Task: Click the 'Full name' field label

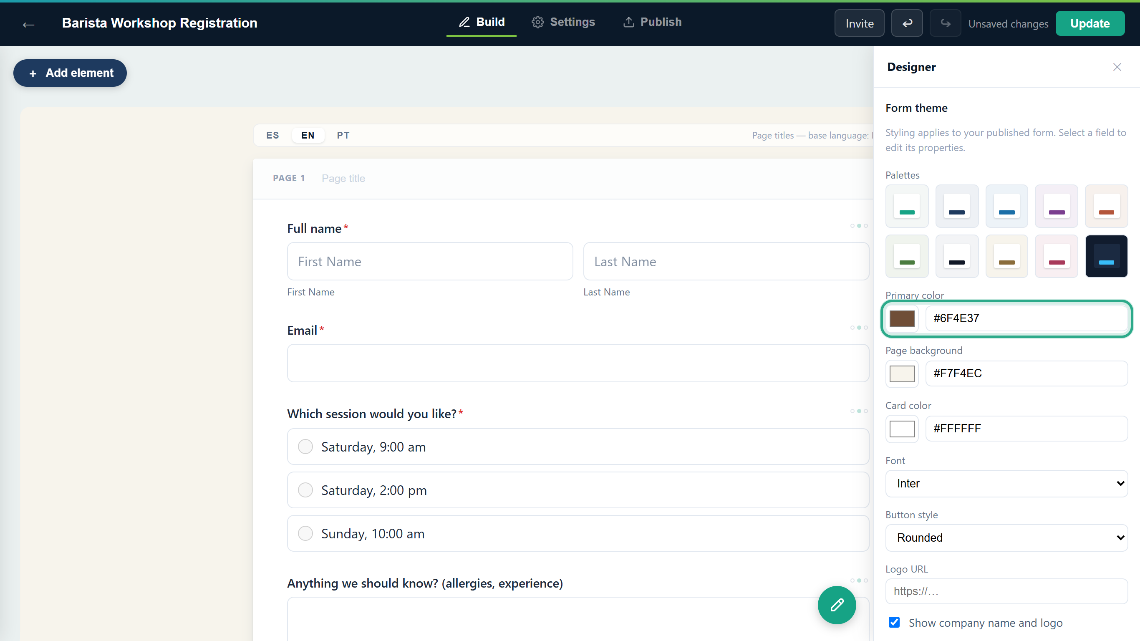Action: tap(314, 228)
